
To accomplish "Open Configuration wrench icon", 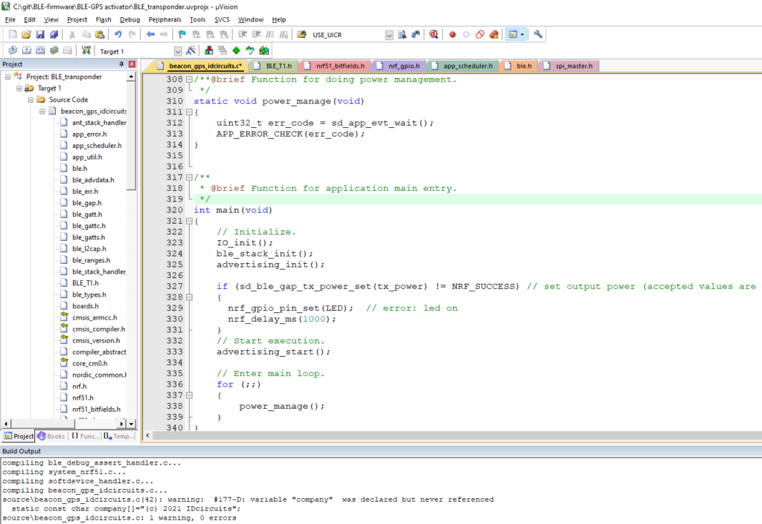I will tap(538, 34).
